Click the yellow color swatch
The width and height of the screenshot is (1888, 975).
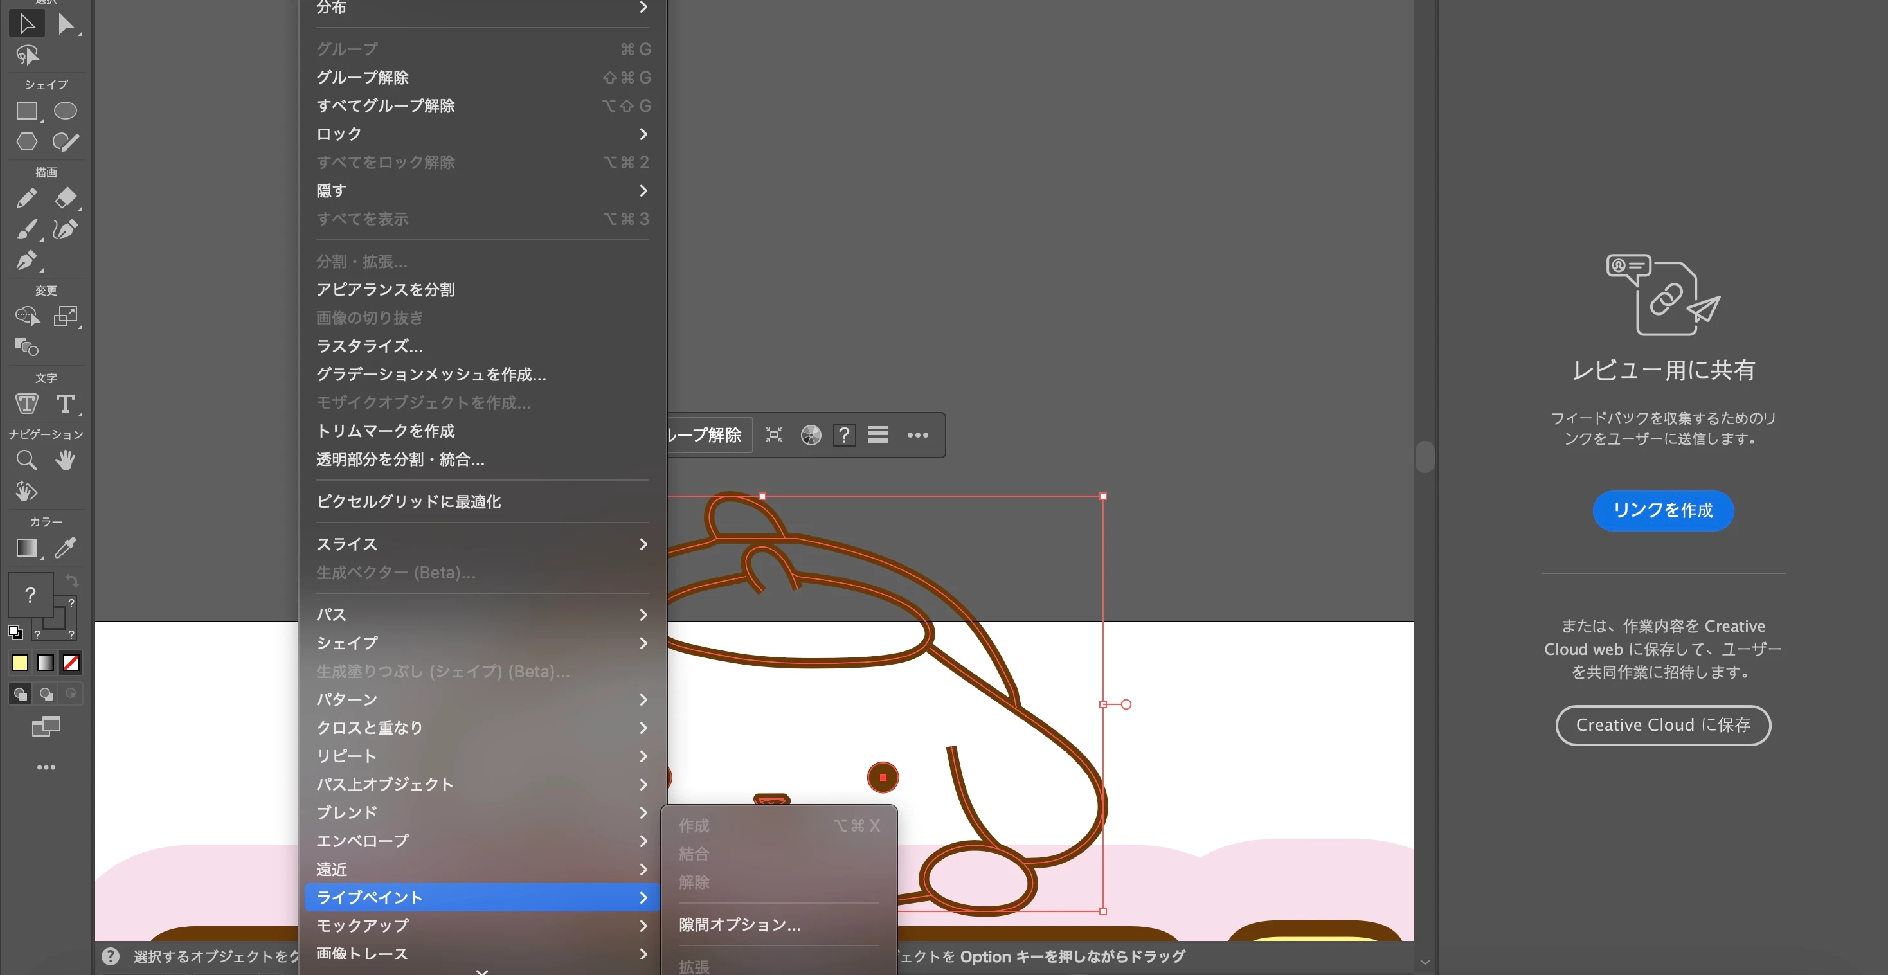pos(20,663)
